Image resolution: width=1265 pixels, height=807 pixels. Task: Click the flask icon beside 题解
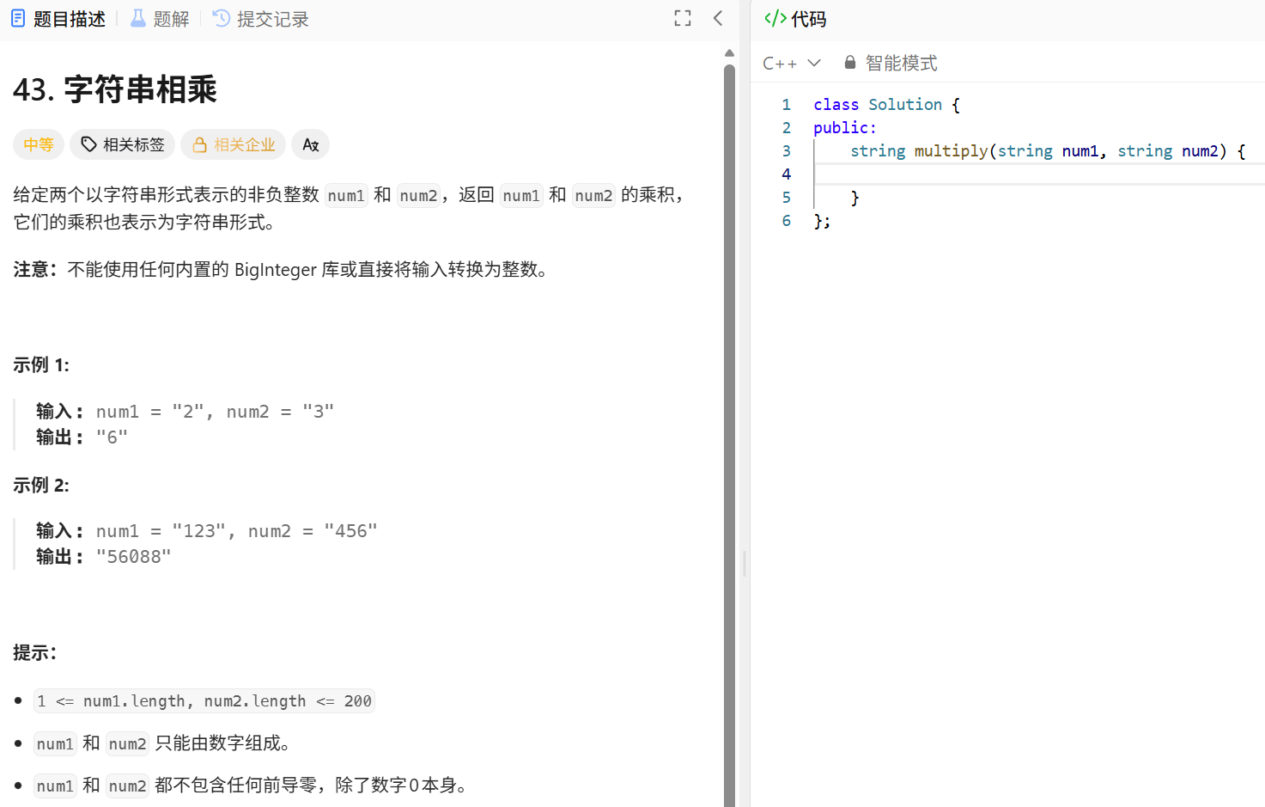[138, 17]
